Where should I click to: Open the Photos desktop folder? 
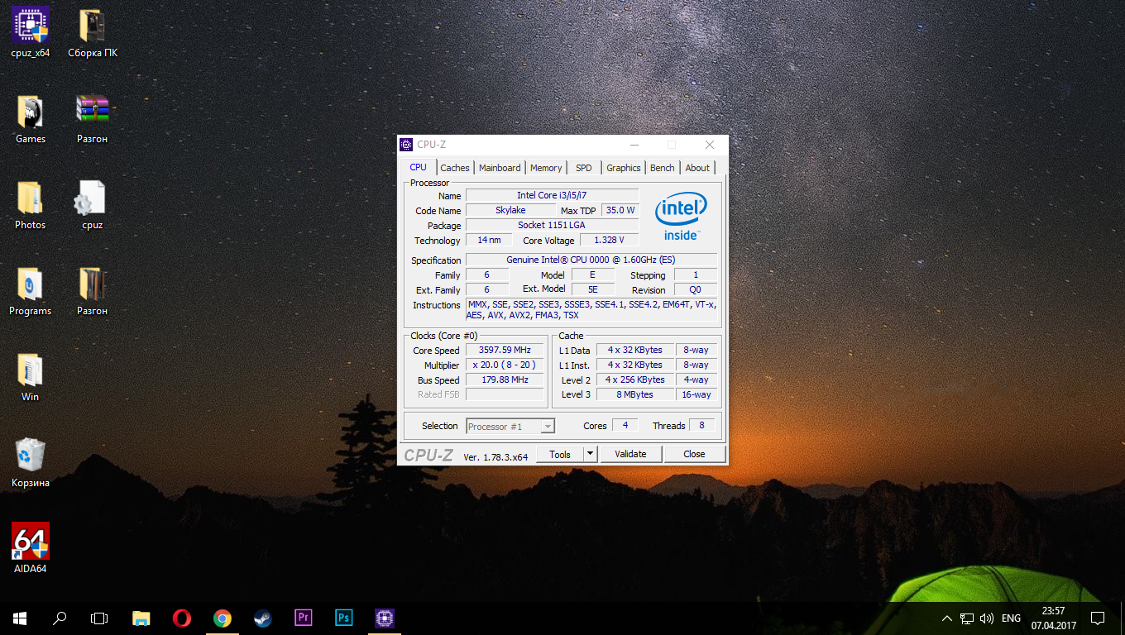[x=31, y=205]
